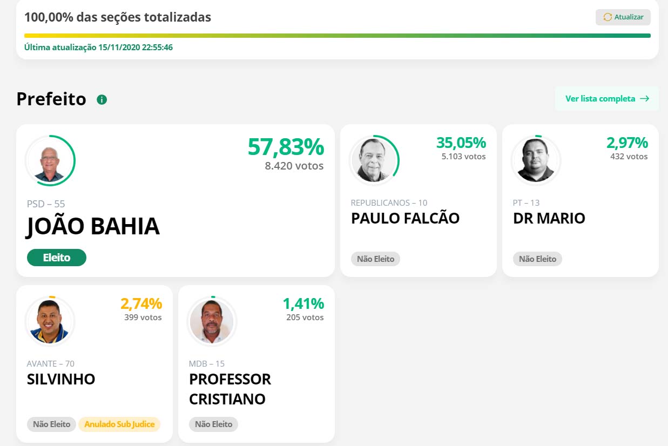Click the arrow icon in Ver lista completa

pyautogui.click(x=644, y=99)
